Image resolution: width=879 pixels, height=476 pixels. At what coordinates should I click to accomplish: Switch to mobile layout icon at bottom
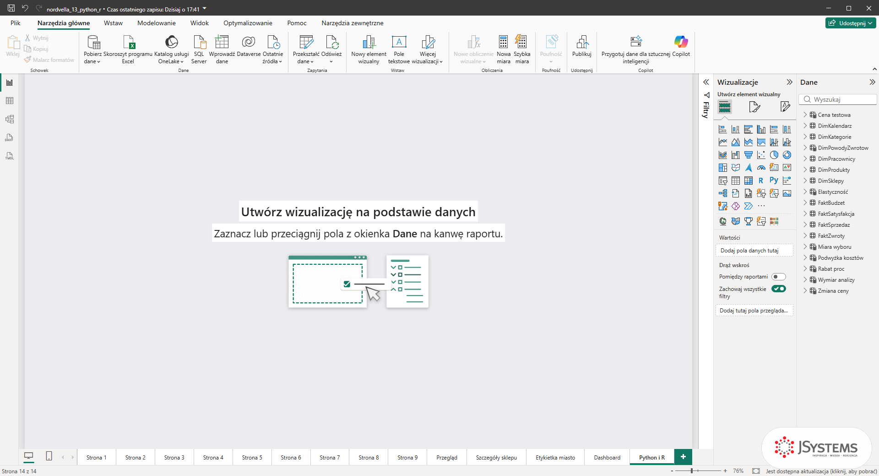coord(49,456)
